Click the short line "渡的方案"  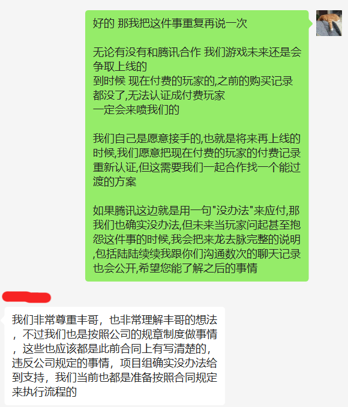(x=115, y=182)
